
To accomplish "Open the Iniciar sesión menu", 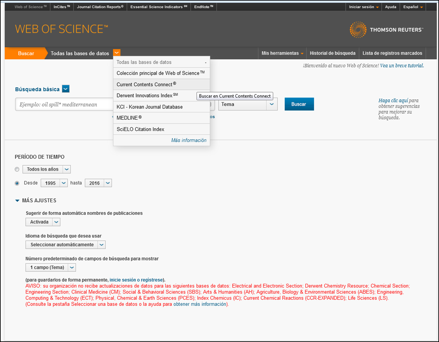I will pyautogui.click(x=364, y=7).
